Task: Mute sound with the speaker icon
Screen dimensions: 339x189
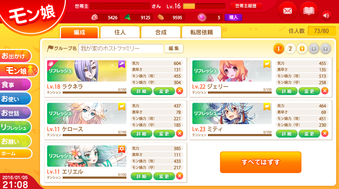Action: (x=326, y=15)
